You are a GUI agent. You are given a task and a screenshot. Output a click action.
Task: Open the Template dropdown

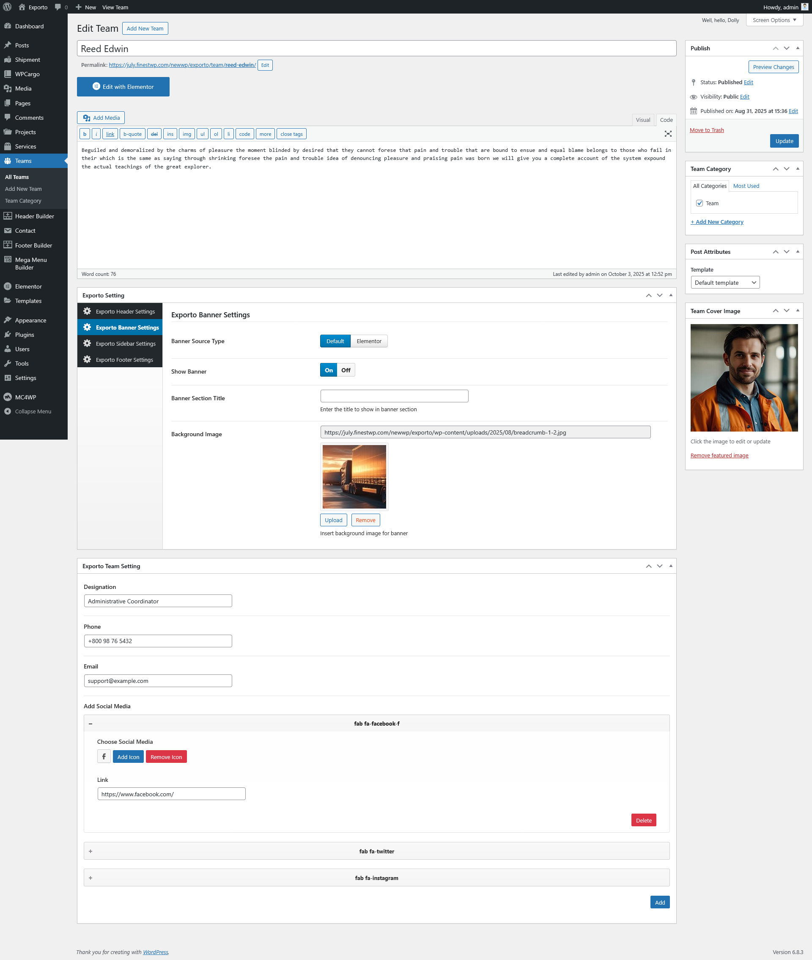(725, 283)
